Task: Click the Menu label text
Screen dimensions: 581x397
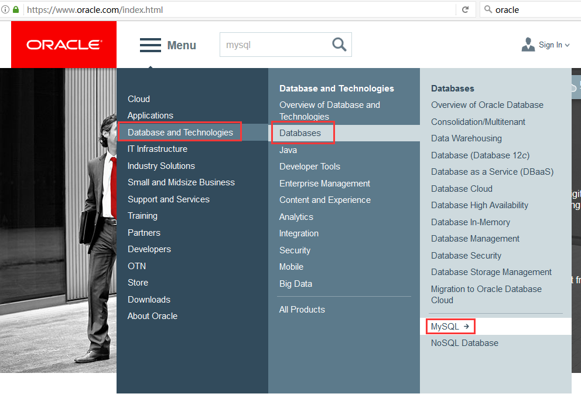Action: [182, 45]
